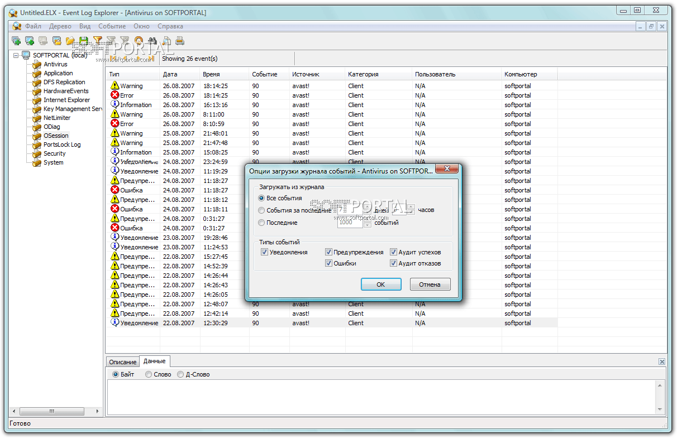Click the open folder toolbar icon
Viewport: 677px width, 439px height.
(70, 41)
